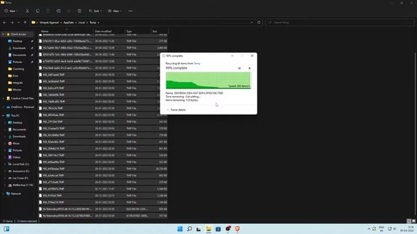
Task: Open taskbar Search
Action: coord(190,229)
